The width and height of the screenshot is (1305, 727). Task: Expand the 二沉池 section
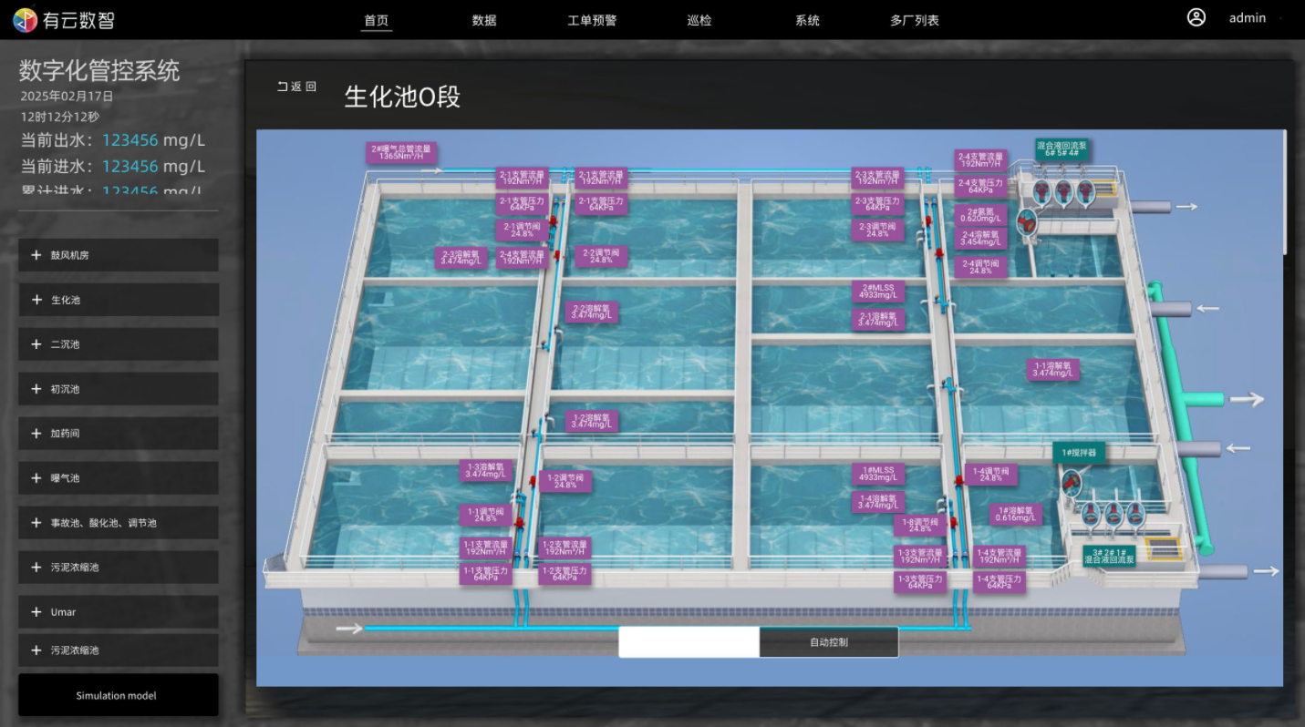point(119,344)
